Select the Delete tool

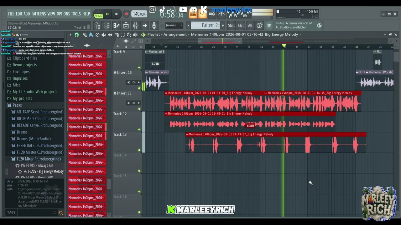tap(97, 35)
